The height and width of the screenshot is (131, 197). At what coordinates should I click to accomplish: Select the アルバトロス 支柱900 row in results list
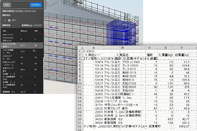22,39
